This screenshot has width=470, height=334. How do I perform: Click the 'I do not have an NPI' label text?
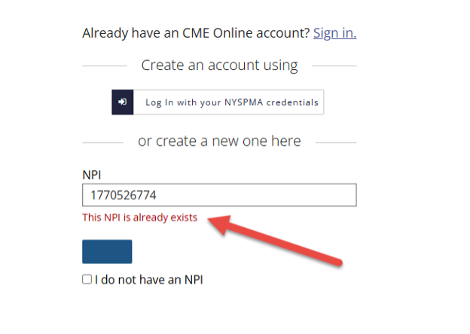point(149,280)
